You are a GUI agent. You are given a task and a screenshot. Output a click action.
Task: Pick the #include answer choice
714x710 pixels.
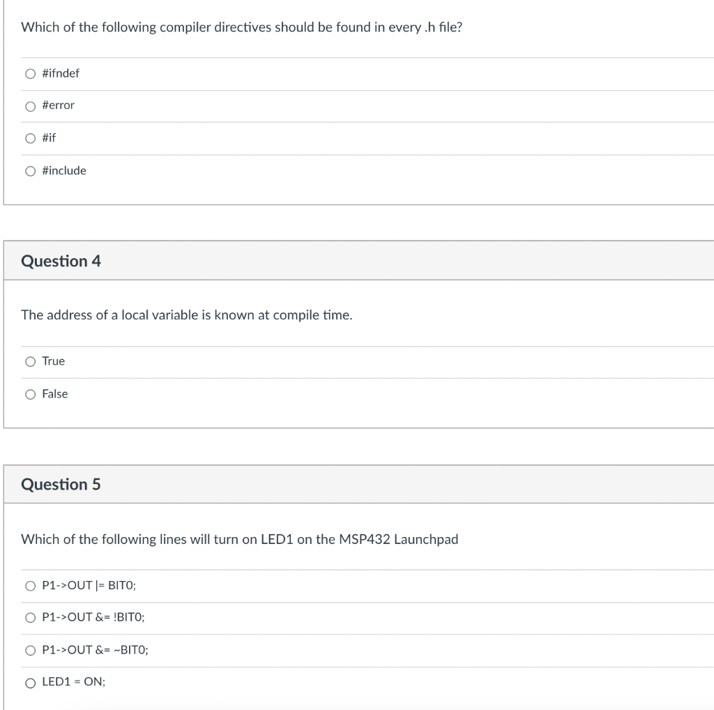[x=30, y=171]
